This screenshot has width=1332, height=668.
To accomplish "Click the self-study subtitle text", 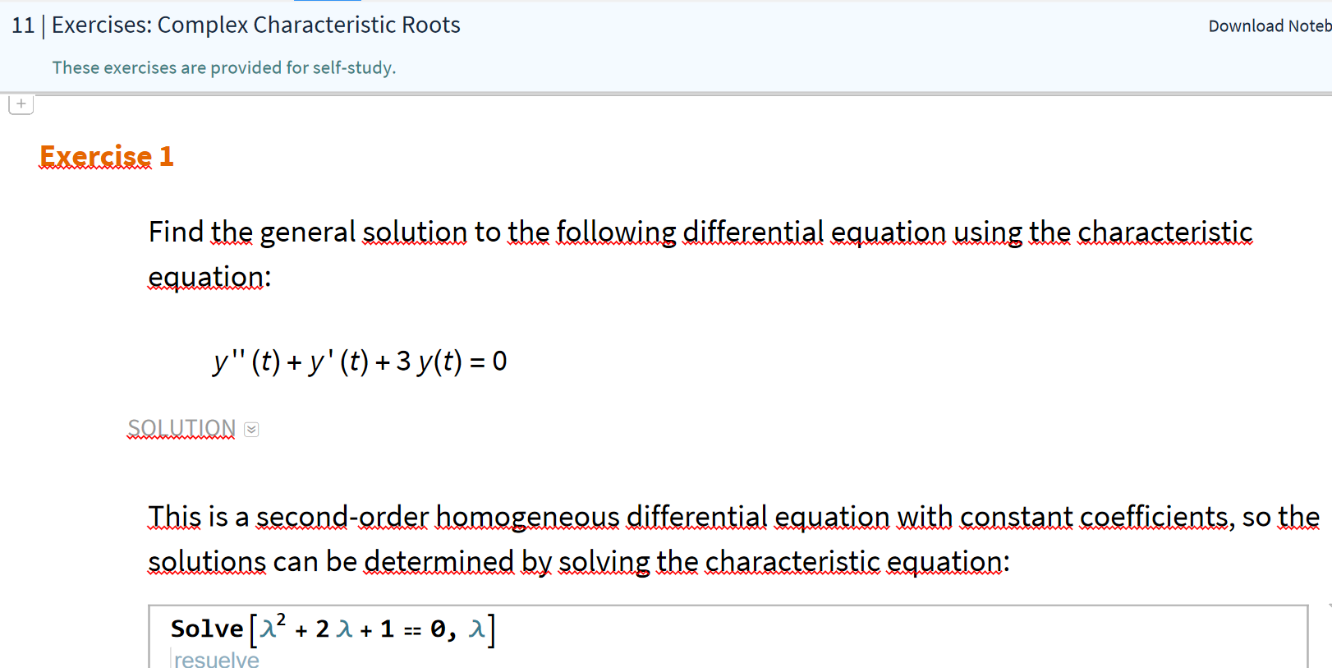I will click(x=223, y=67).
